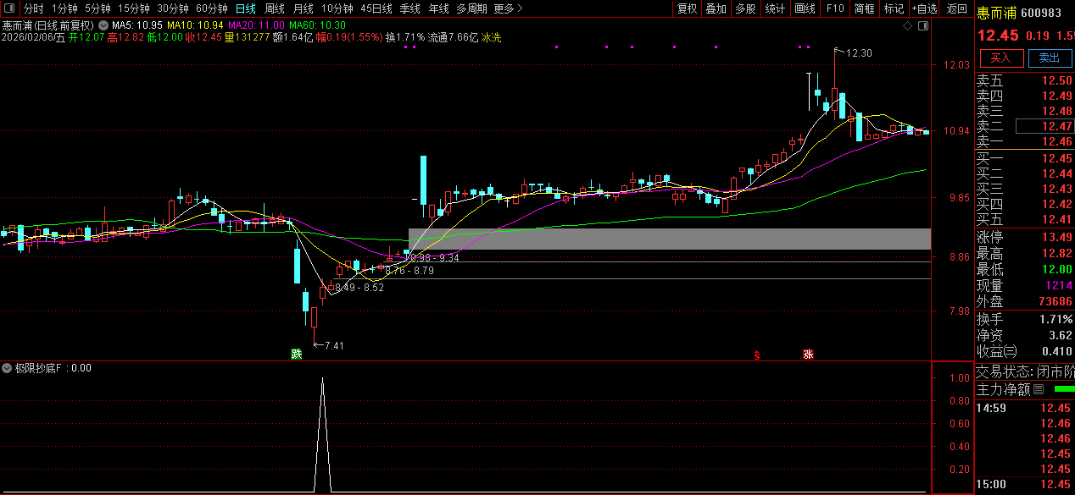Switch to 周线 weekly chart

[x=274, y=8]
